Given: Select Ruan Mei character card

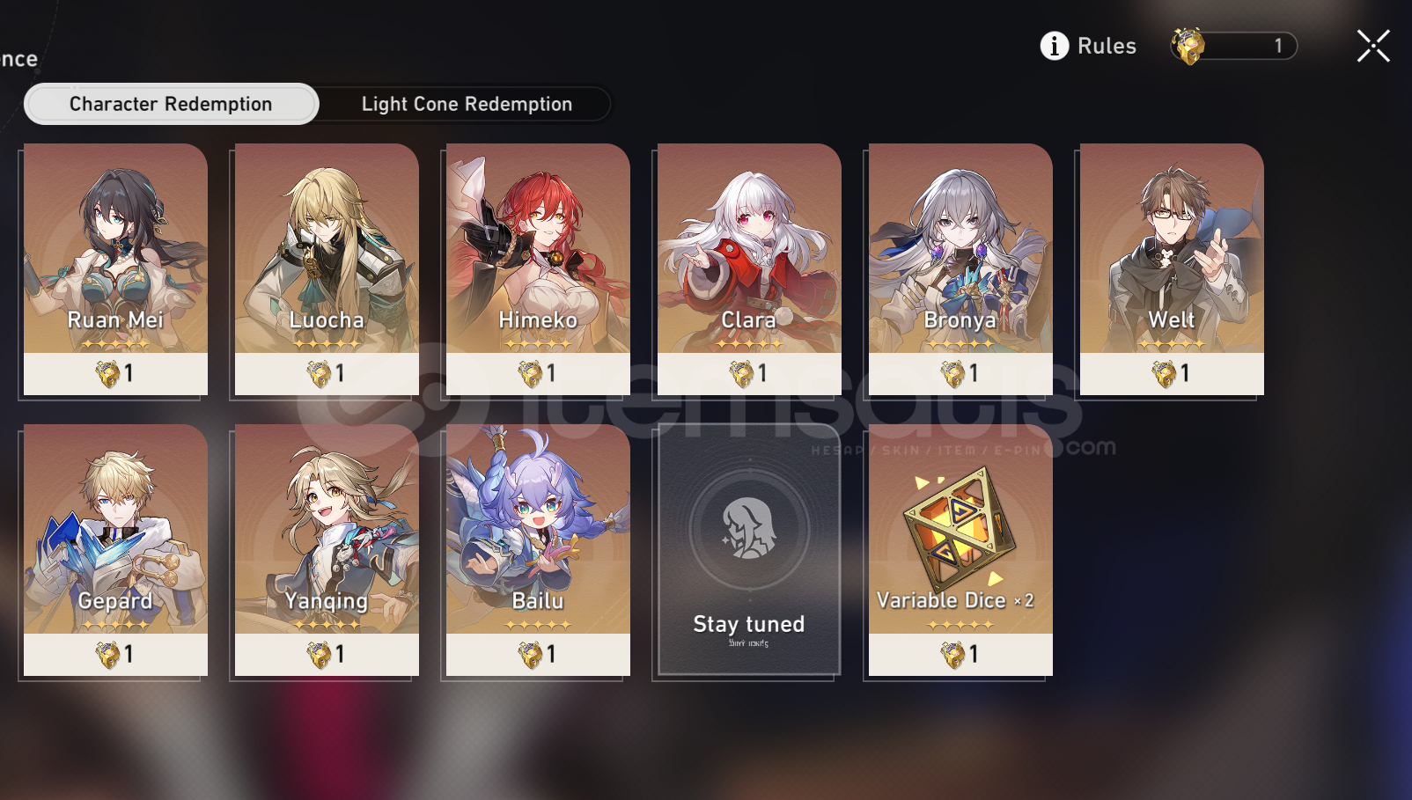Looking at the screenshot, I should (x=115, y=269).
